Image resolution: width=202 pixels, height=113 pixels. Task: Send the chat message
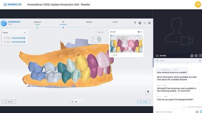(201, 112)
